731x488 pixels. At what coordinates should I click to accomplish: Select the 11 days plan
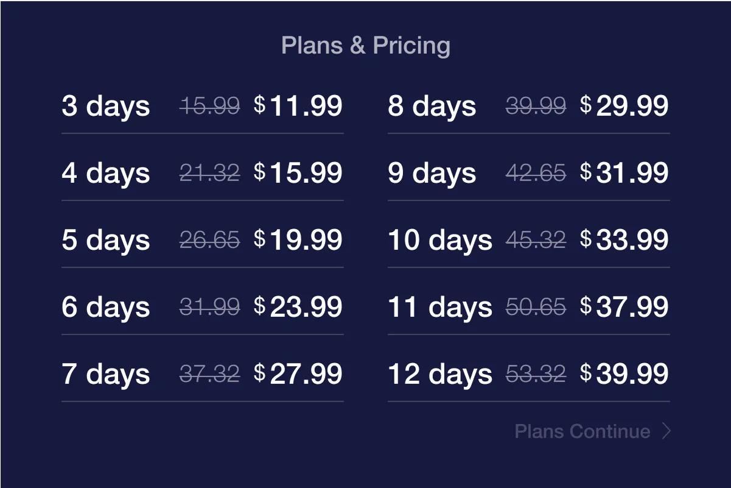click(528, 307)
